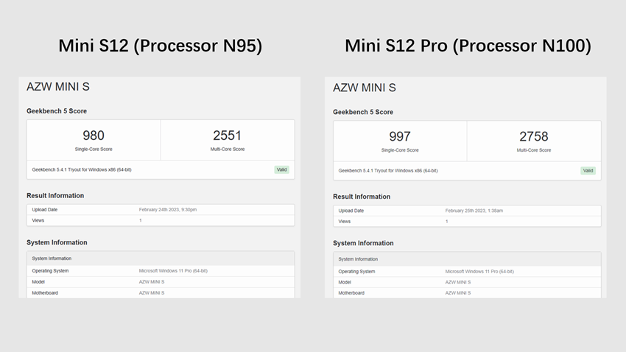
Task: Click the 2758 multi-core score
Action: pyautogui.click(x=534, y=136)
